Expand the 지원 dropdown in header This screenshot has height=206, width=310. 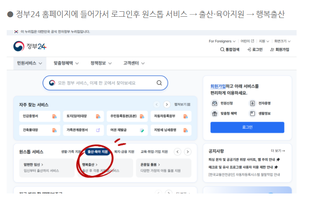[264, 41]
